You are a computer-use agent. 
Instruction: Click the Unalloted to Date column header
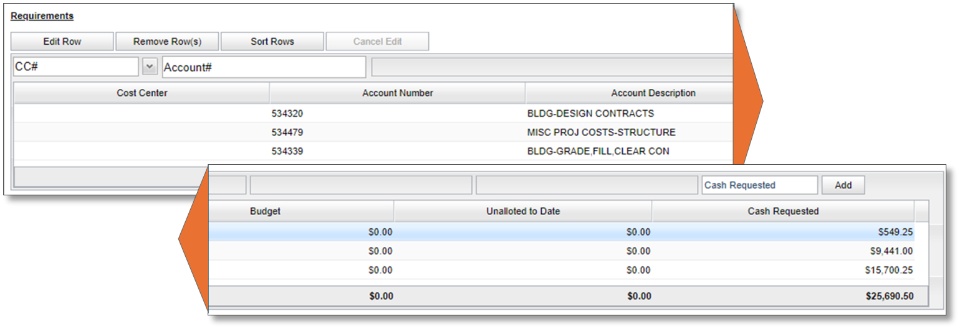click(523, 211)
